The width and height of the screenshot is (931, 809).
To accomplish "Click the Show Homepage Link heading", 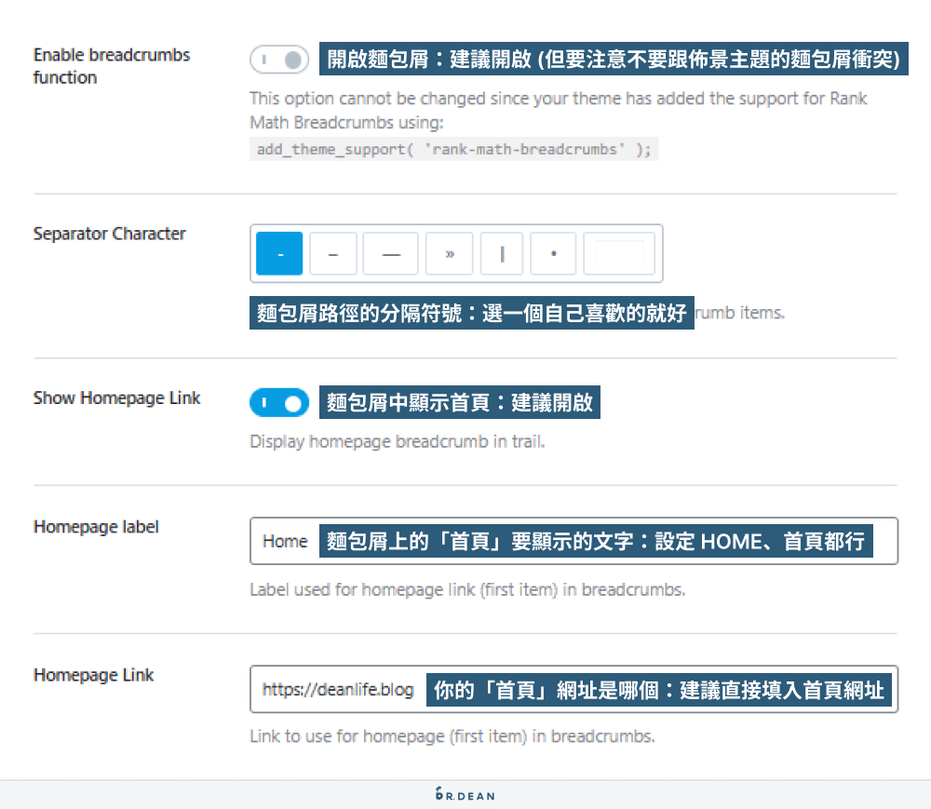I will [x=116, y=398].
